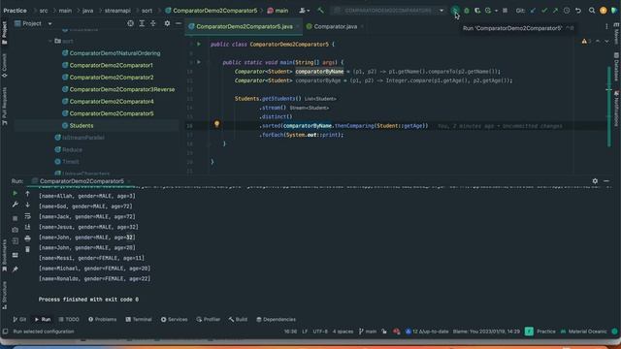Open the Git tool window tab
This screenshot has height=349, width=621.
19,319
